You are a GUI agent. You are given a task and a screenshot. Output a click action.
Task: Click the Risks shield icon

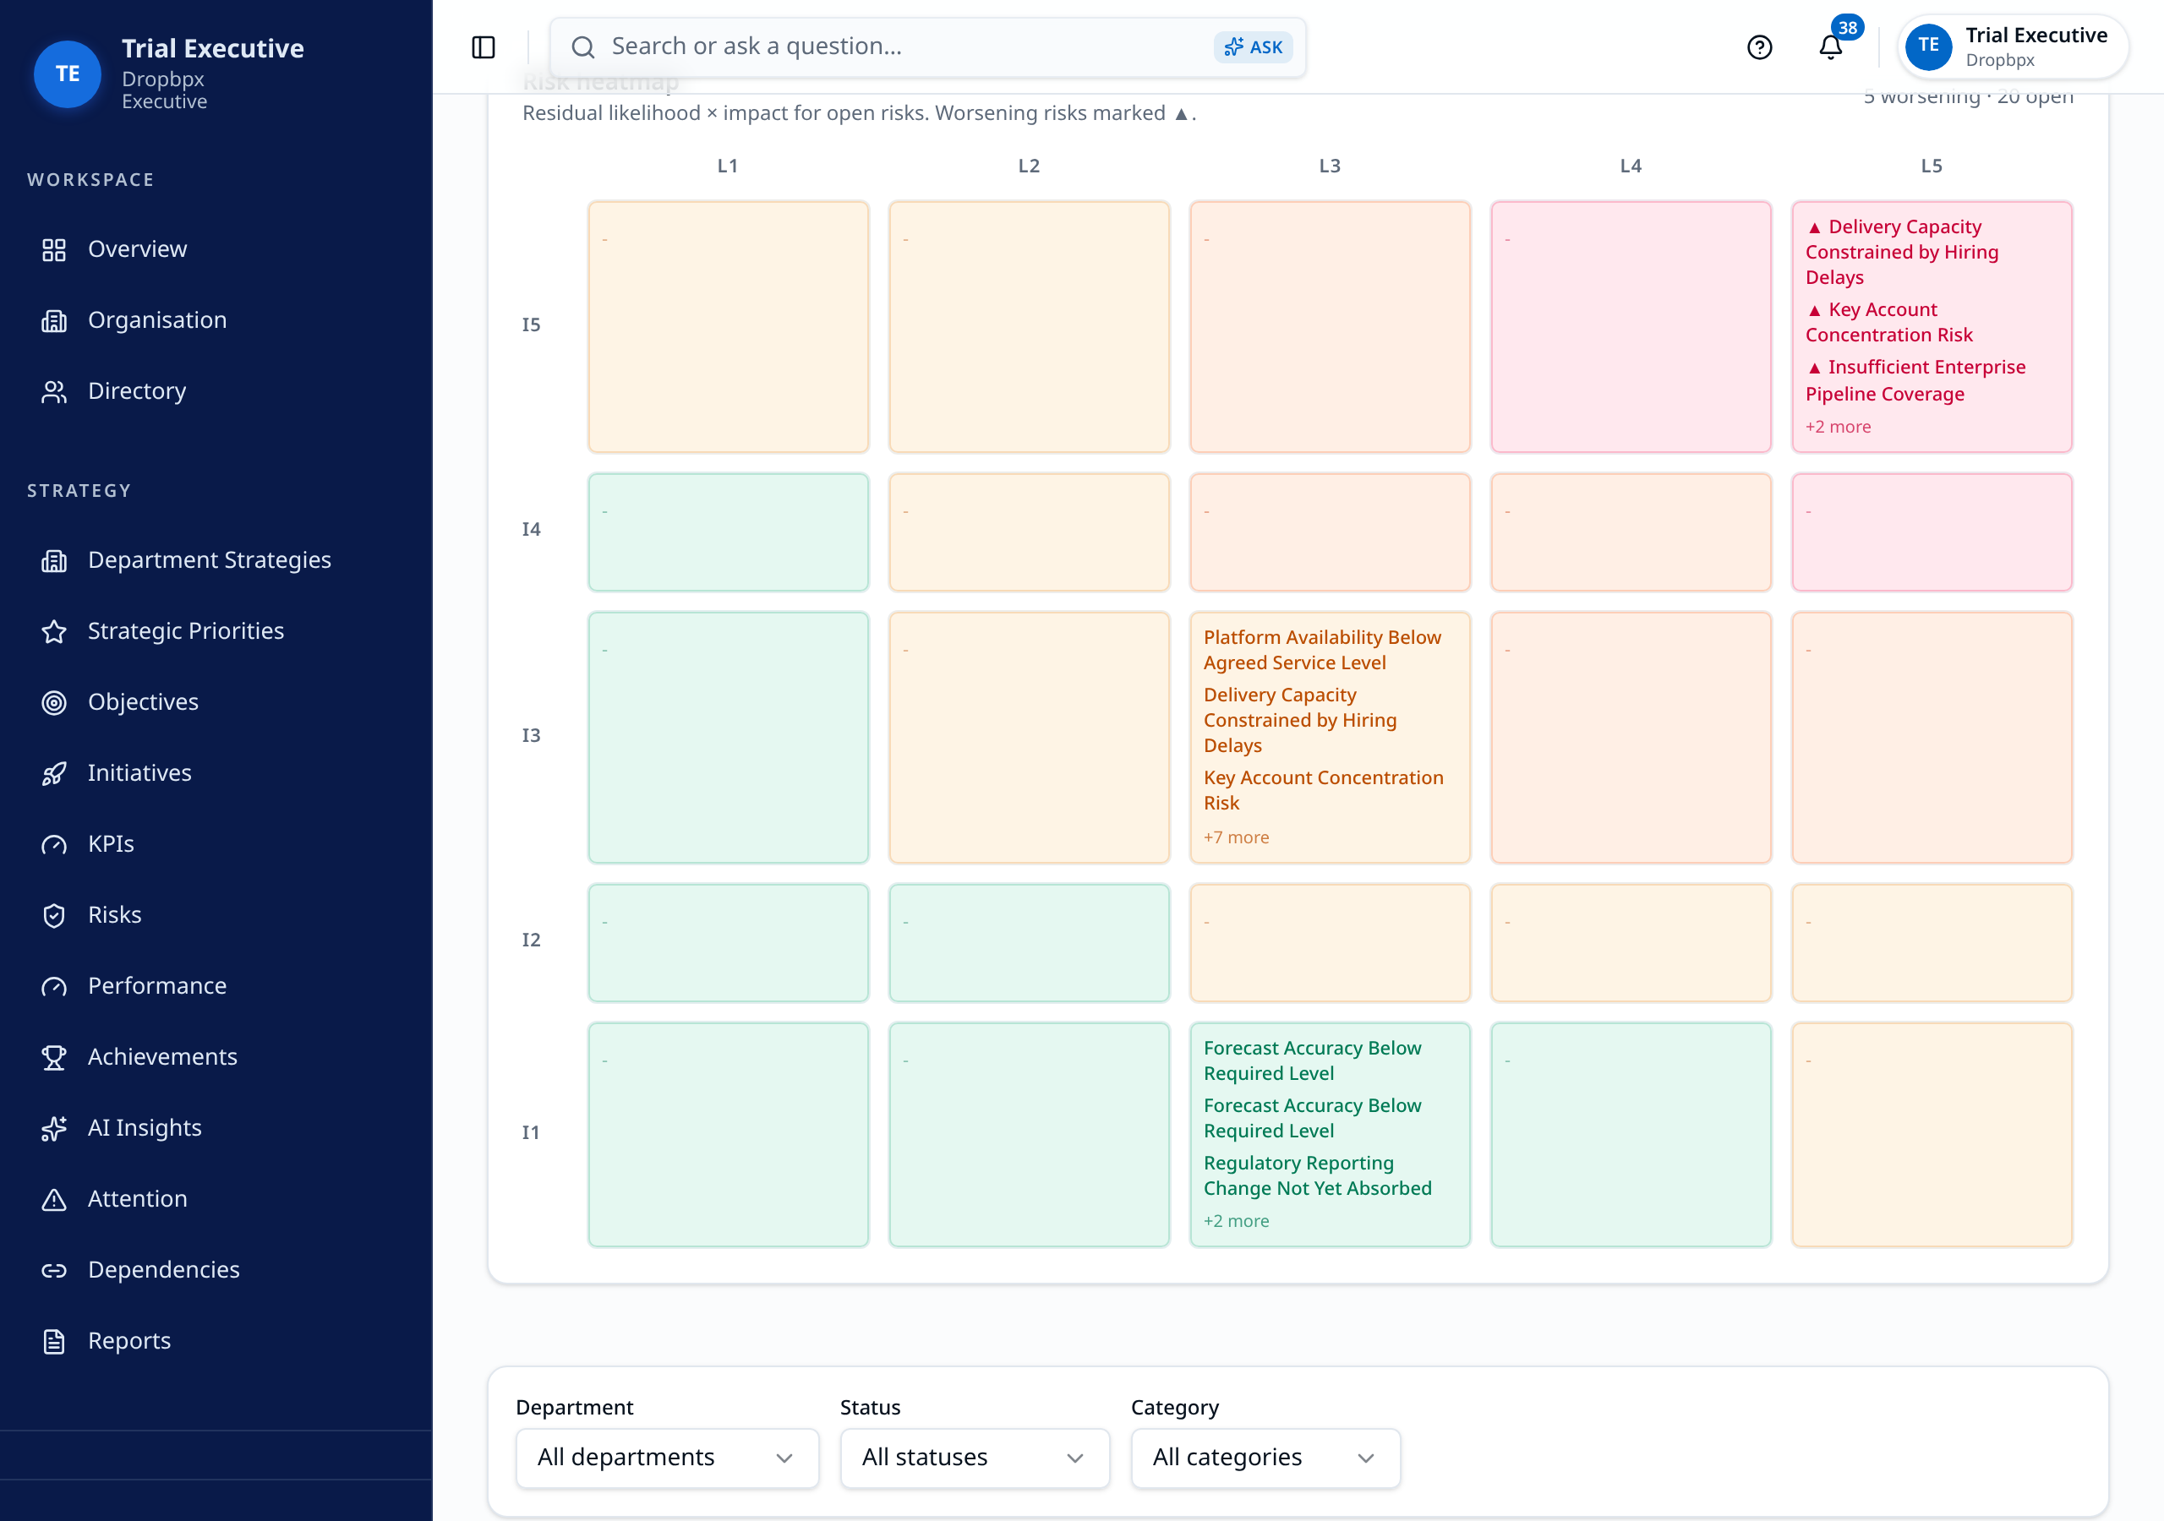(54, 915)
